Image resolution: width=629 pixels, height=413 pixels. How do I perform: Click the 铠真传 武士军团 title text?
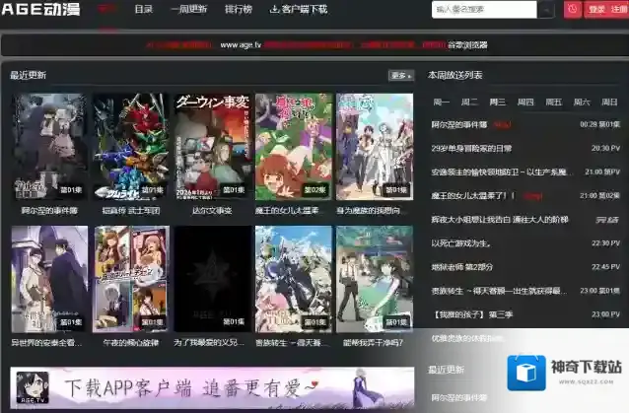pos(131,211)
